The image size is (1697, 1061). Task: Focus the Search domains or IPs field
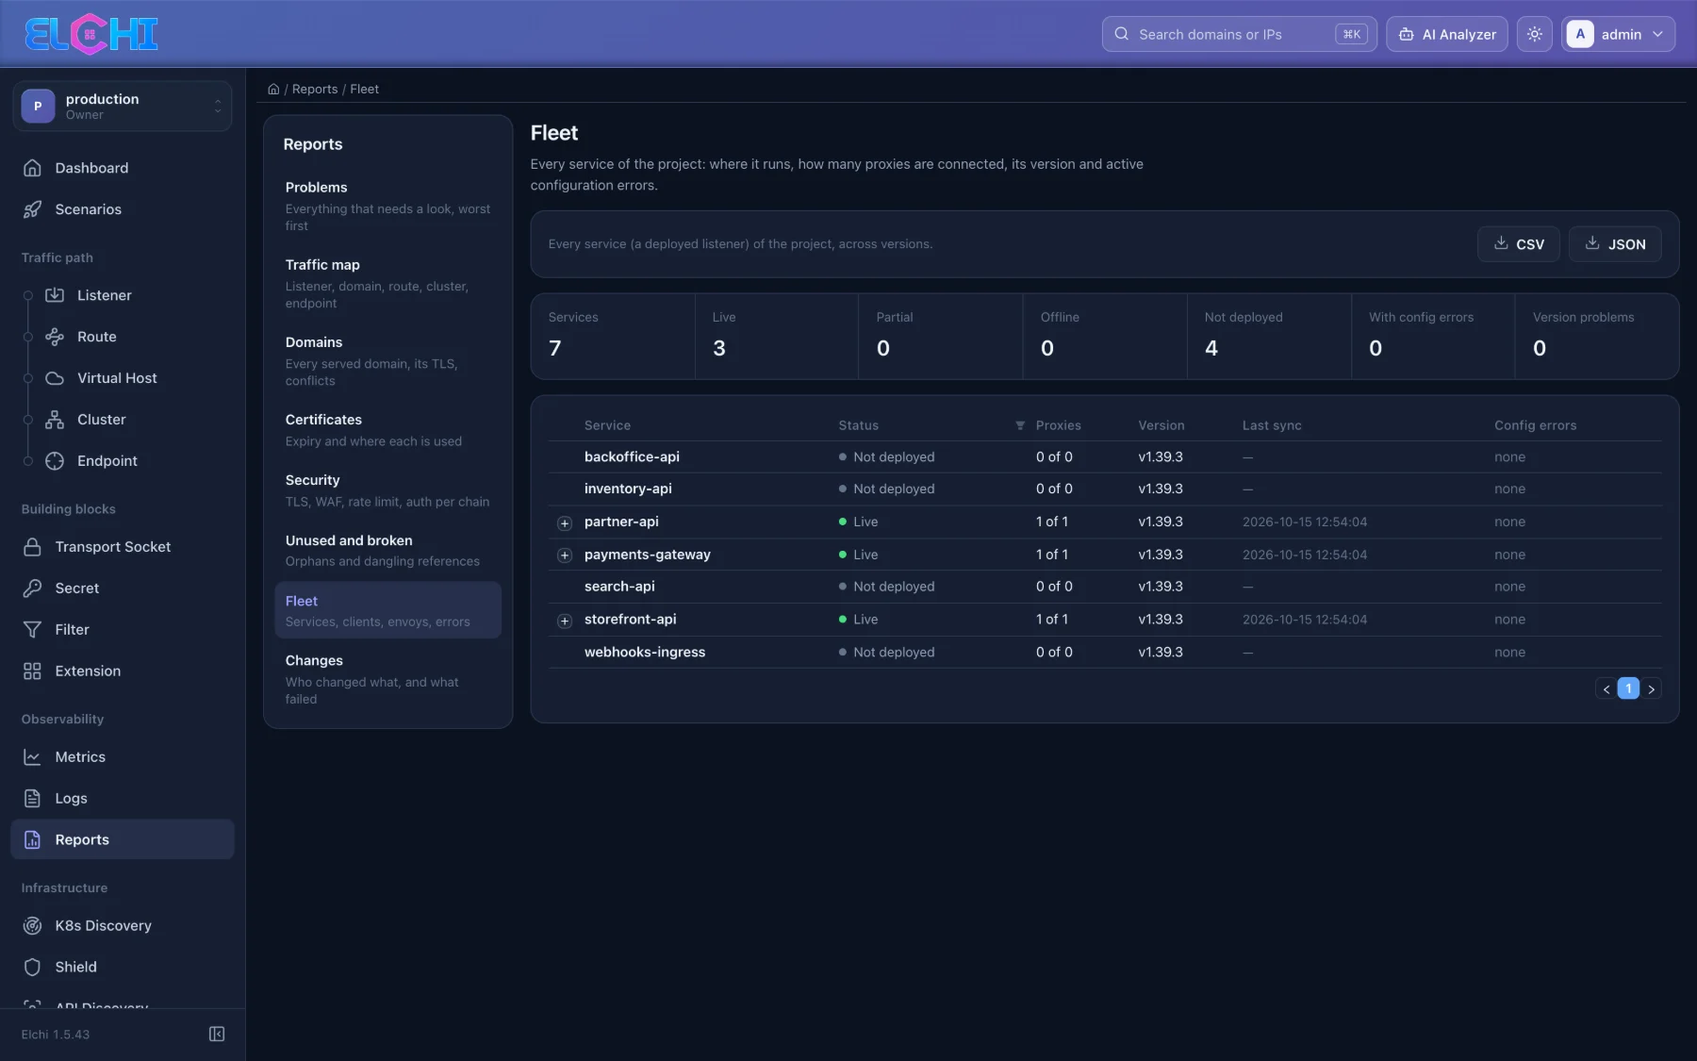coord(1239,34)
